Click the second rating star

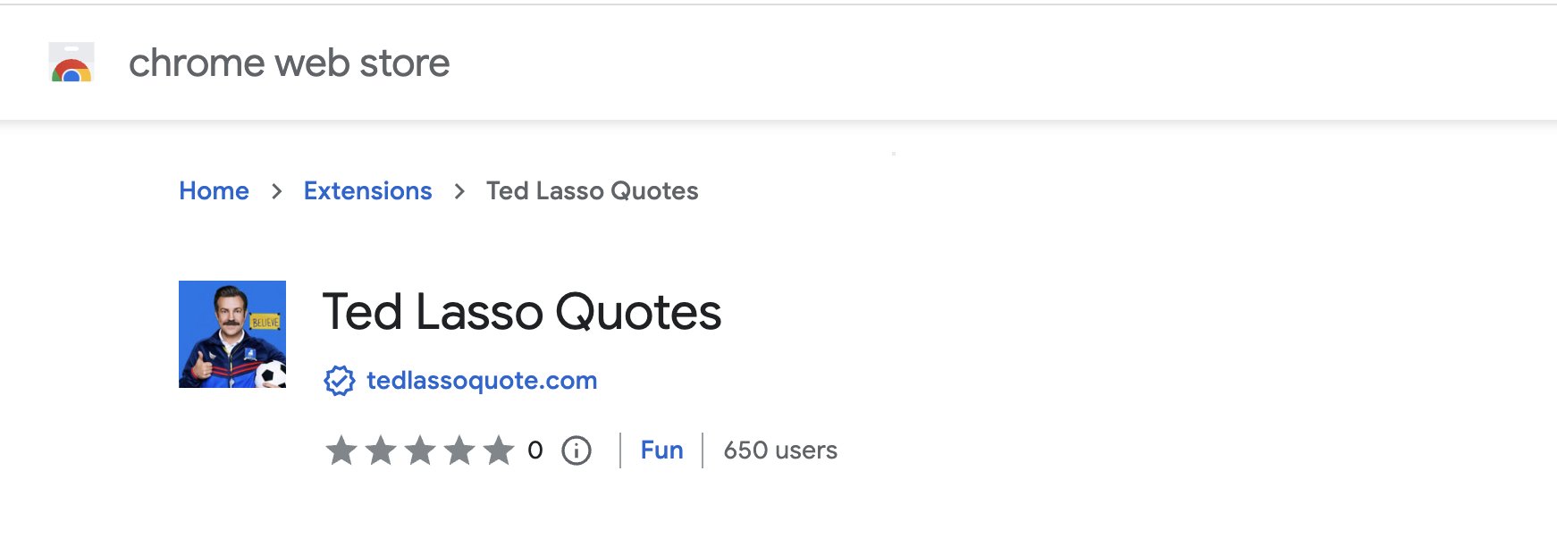click(x=381, y=450)
